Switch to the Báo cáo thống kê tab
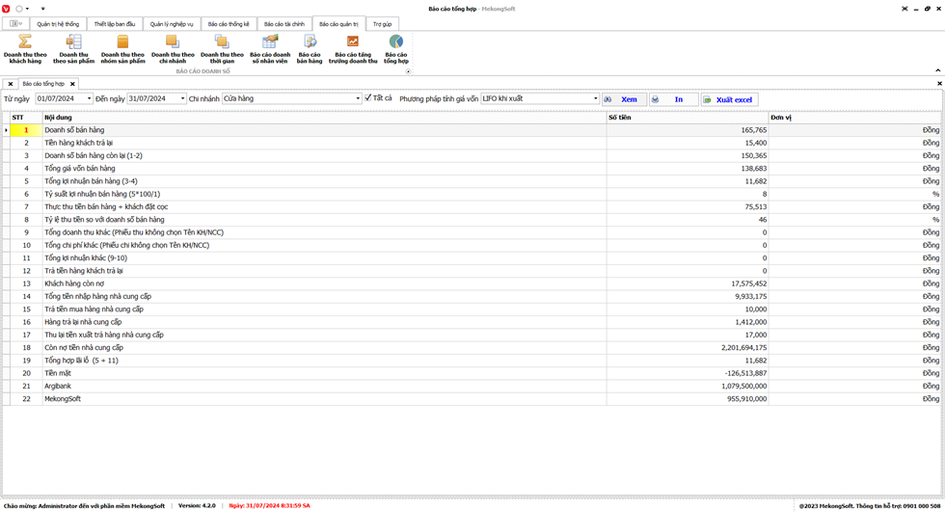Image resolution: width=945 pixels, height=512 pixels. [x=229, y=24]
